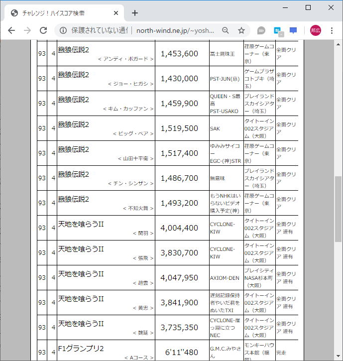The image size is (343, 361).
Task: Click scrollbar down arrow
Action: click(338, 356)
